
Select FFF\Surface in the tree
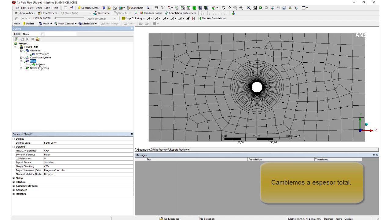42,54
